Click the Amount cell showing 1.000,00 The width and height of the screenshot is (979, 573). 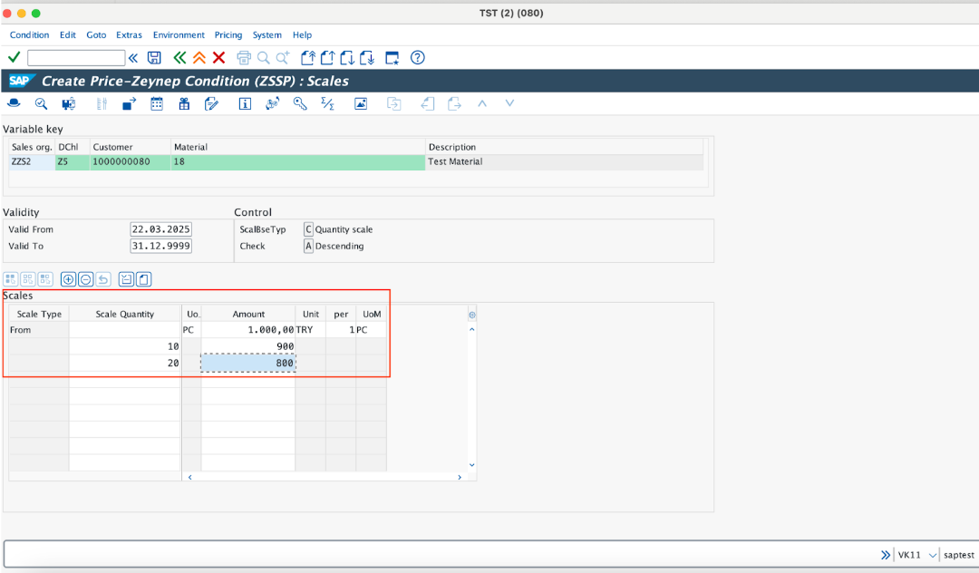tap(247, 330)
